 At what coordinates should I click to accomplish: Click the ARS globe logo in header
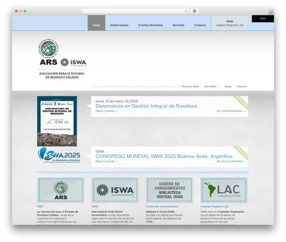pos(49,48)
